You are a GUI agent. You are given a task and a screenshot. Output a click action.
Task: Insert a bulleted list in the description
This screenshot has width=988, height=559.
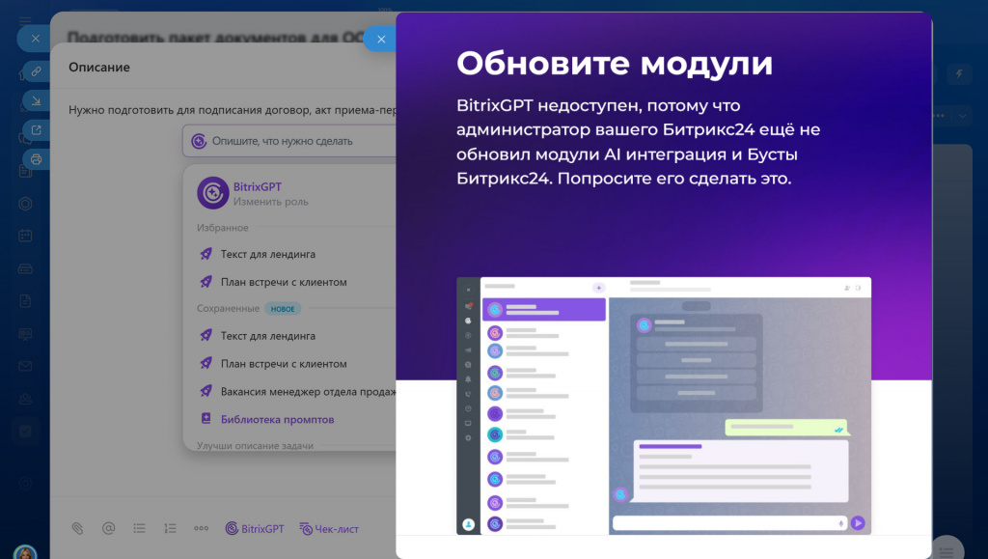click(x=139, y=528)
